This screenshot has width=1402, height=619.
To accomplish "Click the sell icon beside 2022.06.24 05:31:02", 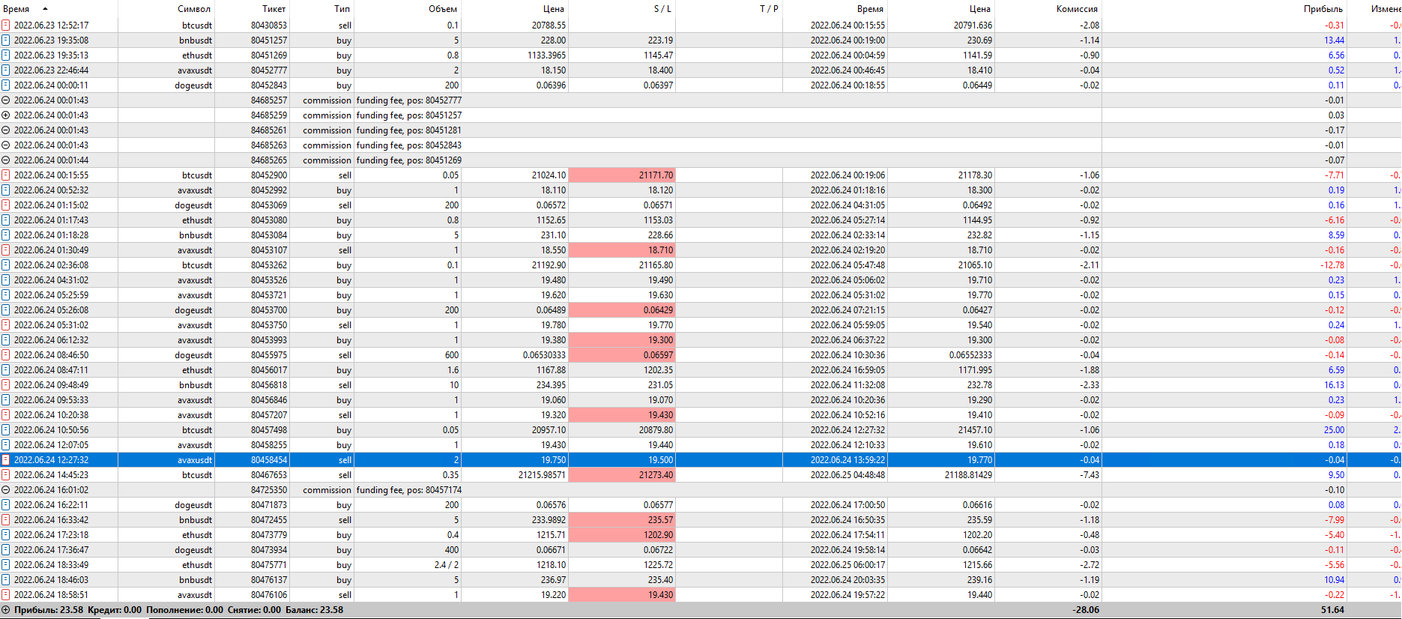I will tap(6, 324).
